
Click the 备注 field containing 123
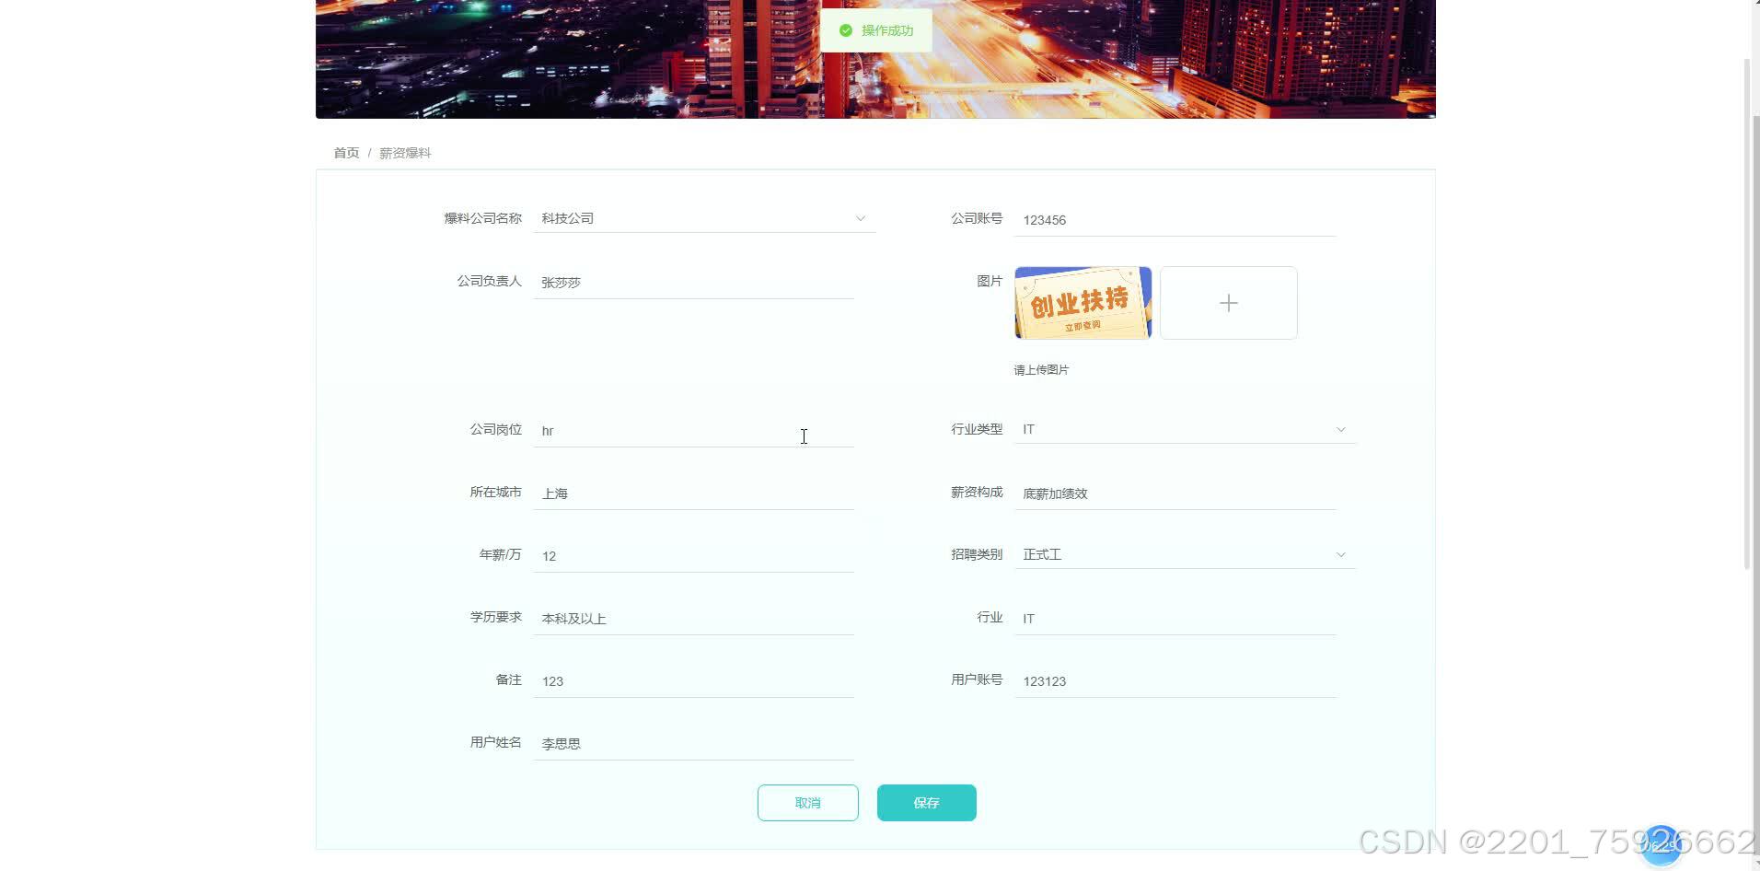pyautogui.click(x=694, y=681)
